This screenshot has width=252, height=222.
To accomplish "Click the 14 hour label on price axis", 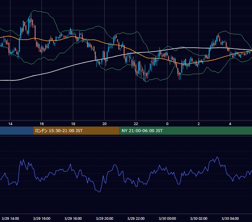I will tap(10, 124).
